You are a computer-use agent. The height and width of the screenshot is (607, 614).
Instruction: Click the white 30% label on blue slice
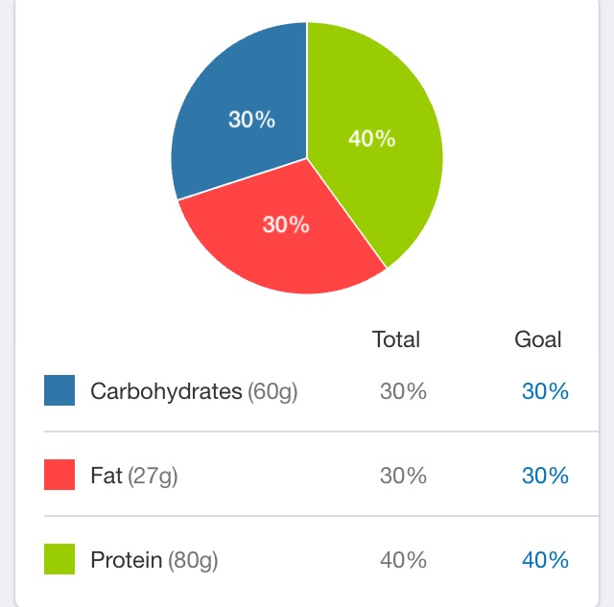[x=251, y=119]
